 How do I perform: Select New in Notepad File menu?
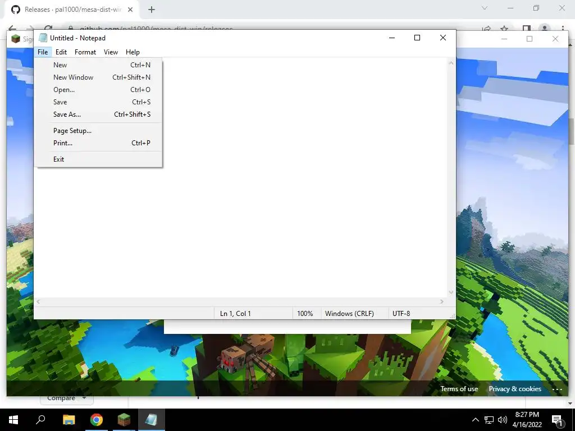(98, 65)
